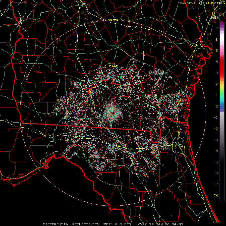This screenshot has height=226, width=226.
Task: Click the "6" value on the color scale
Action: tap(217, 39)
